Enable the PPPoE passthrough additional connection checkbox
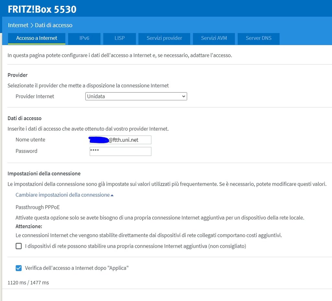332x301 pixels. click(19, 246)
